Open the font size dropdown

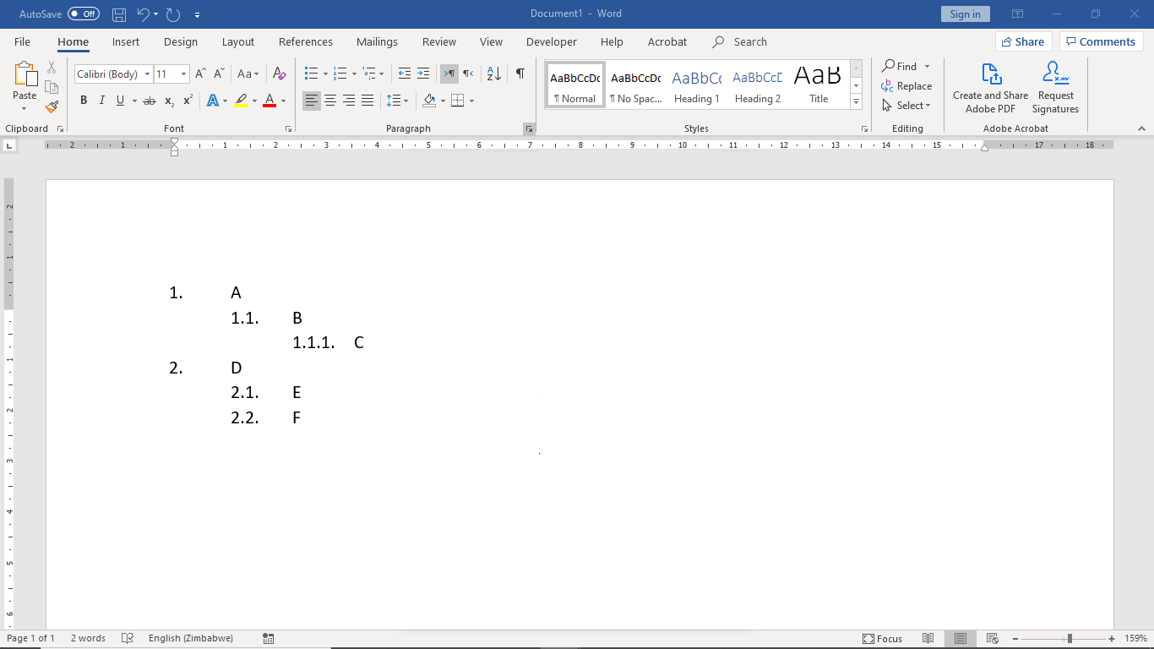183,74
